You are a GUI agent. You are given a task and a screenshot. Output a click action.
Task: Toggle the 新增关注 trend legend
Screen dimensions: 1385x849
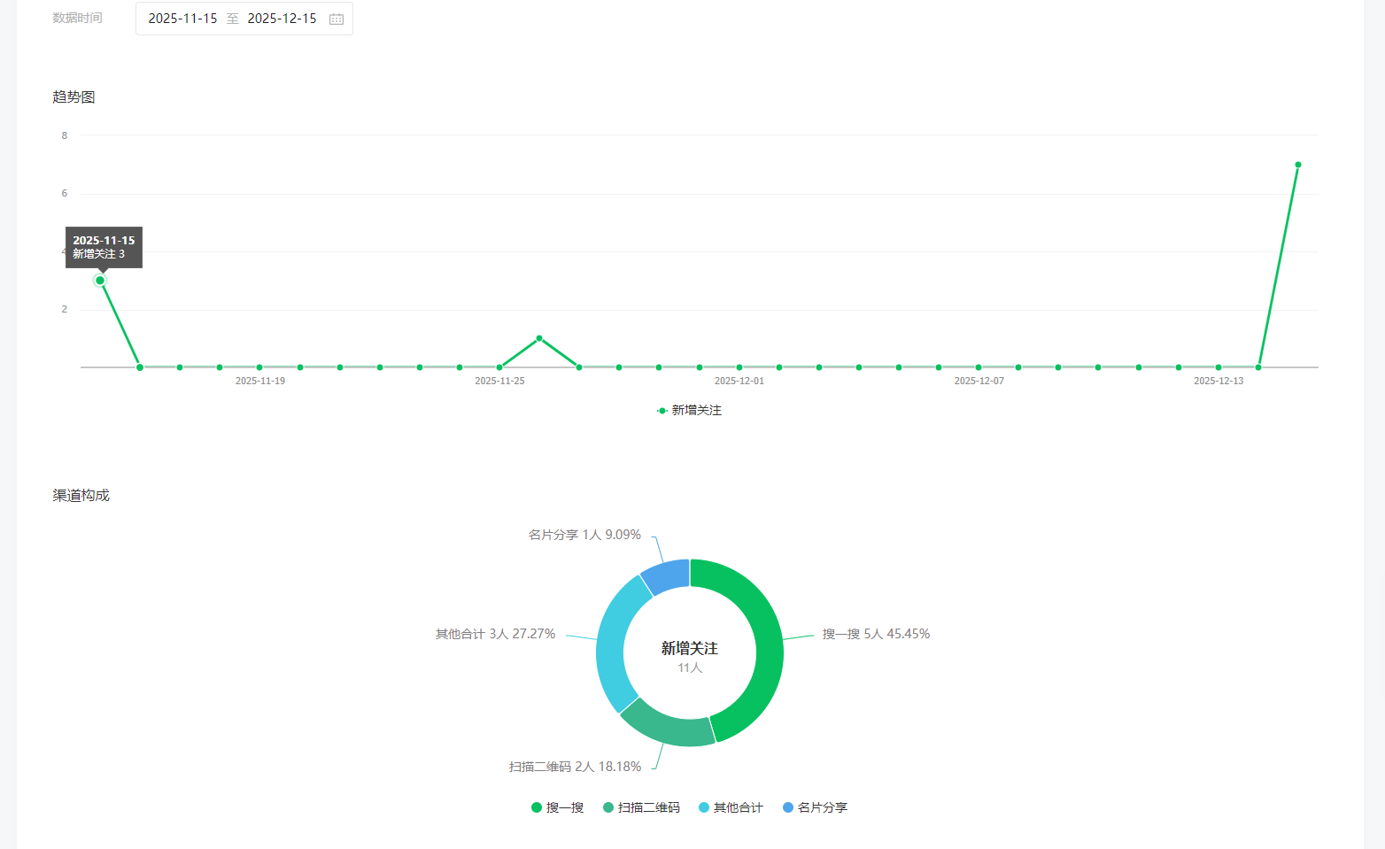pyautogui.click(x=689, y=411)
